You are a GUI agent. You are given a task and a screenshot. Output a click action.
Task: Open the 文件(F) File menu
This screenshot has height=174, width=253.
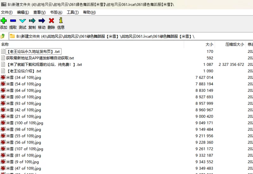tap(7, 12)
